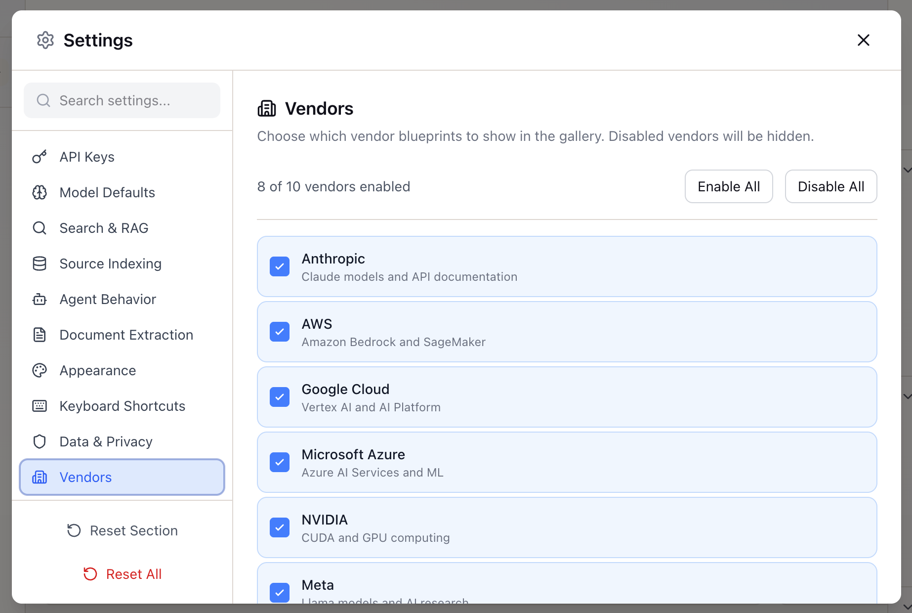Click the Disable All button
This screenshot has width=912, height=613.
pos(830,186)
